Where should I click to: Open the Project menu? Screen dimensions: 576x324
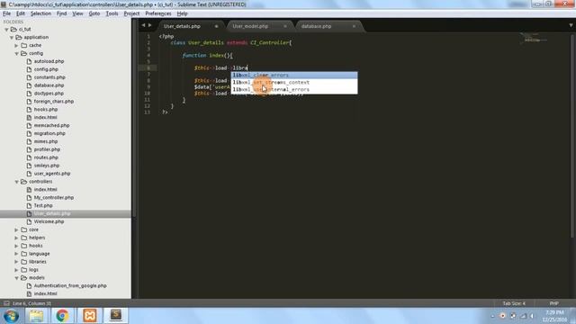point(131,13)
